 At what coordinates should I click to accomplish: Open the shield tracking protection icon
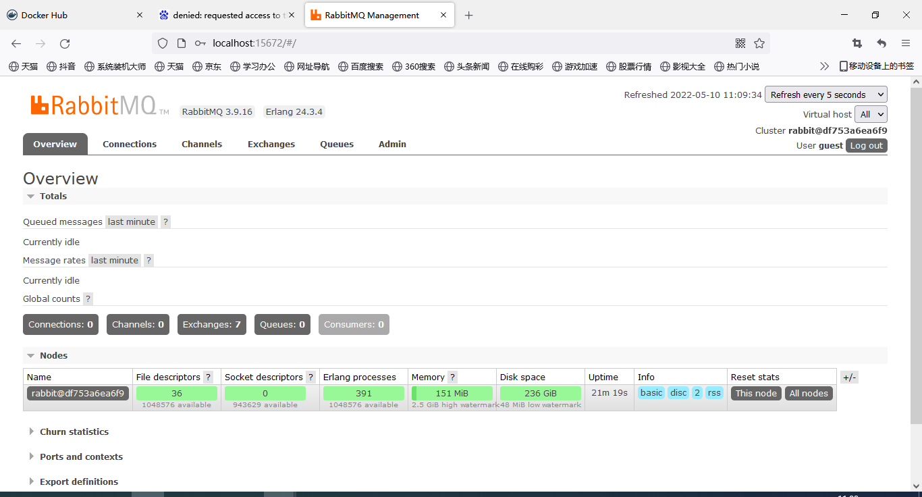pyautogui.click(x=162, y=43)
